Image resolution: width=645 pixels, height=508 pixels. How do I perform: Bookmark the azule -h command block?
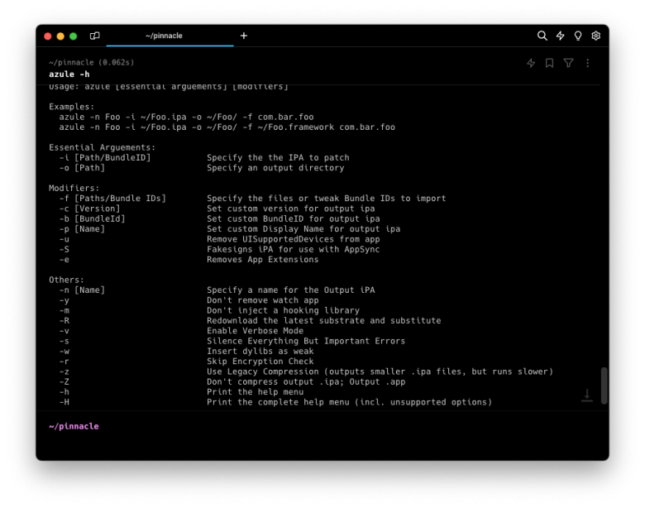[549, 63]
